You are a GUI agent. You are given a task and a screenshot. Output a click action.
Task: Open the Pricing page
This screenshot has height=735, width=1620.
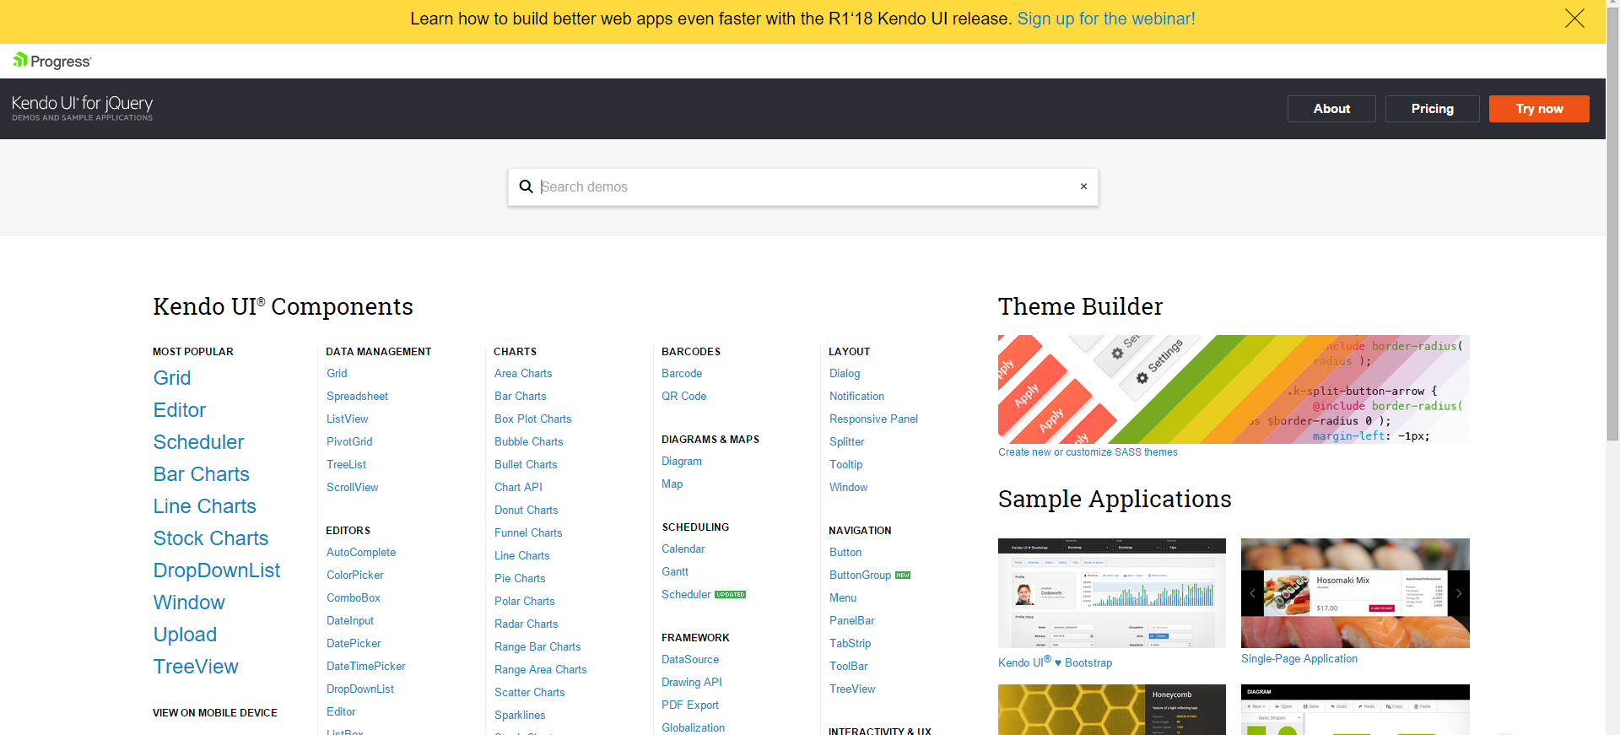point(1432,109)
